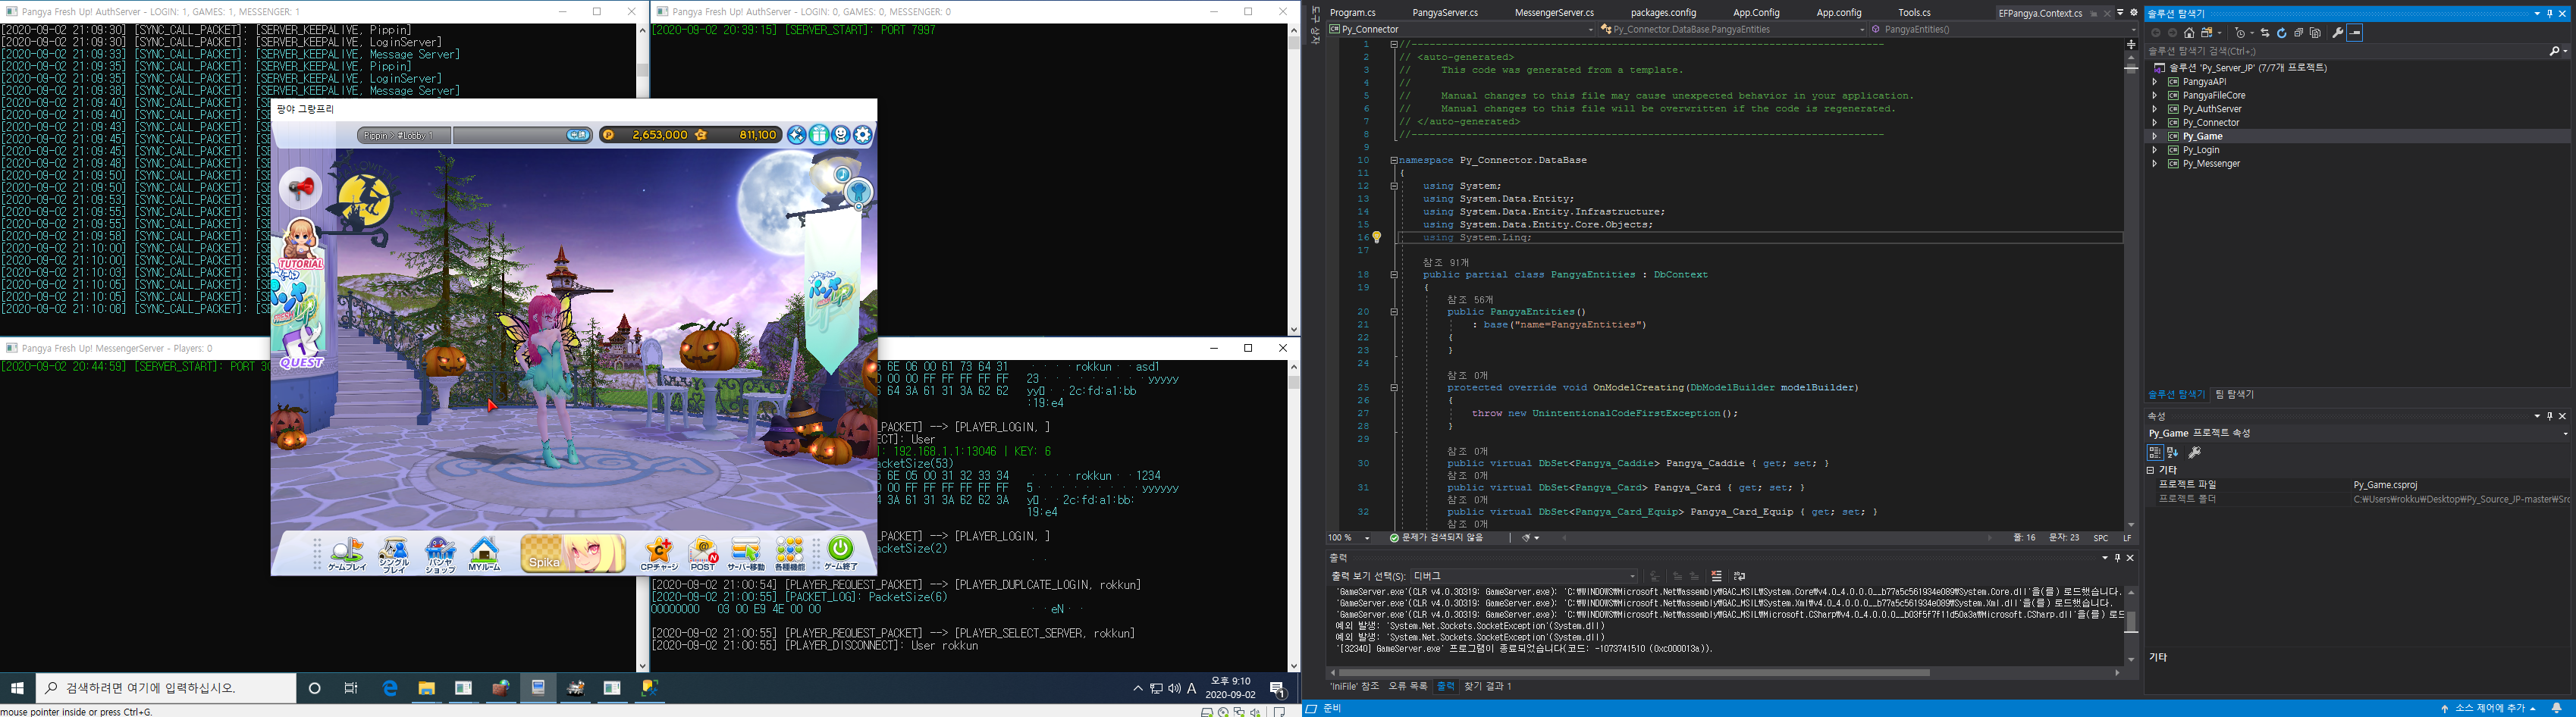Toggle the Preview Selected Items button
The image size is (2576, 717).
pyautogui.click(x=2355, y=33)
